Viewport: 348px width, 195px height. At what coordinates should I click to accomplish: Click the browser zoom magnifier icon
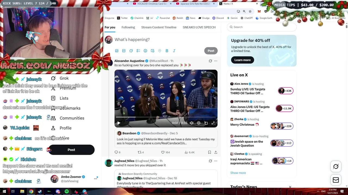(x=244, y=11)
